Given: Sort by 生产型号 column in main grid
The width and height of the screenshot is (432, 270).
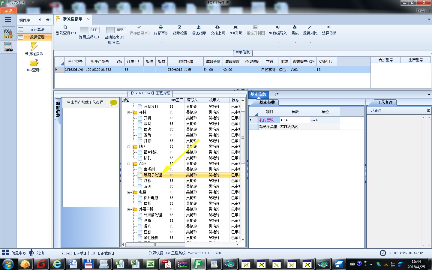Looking at the screenshot, I should pos(75,61).
